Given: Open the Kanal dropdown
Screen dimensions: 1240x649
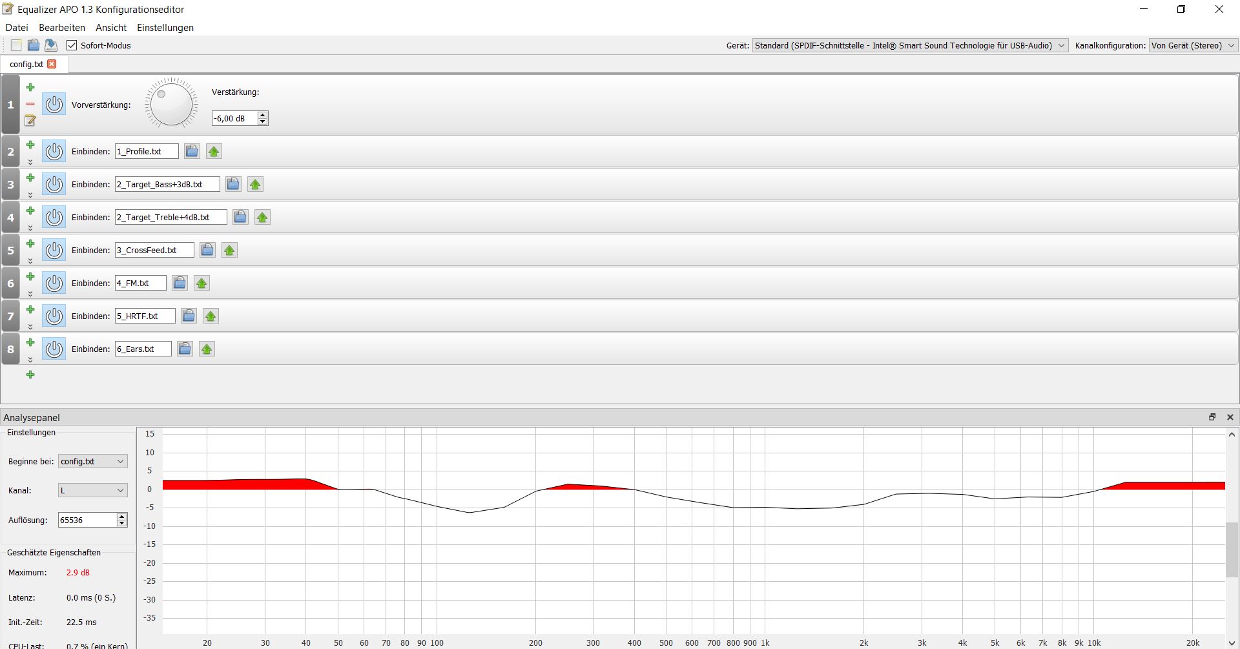Looking at the screenshot, I should [93, 490].
